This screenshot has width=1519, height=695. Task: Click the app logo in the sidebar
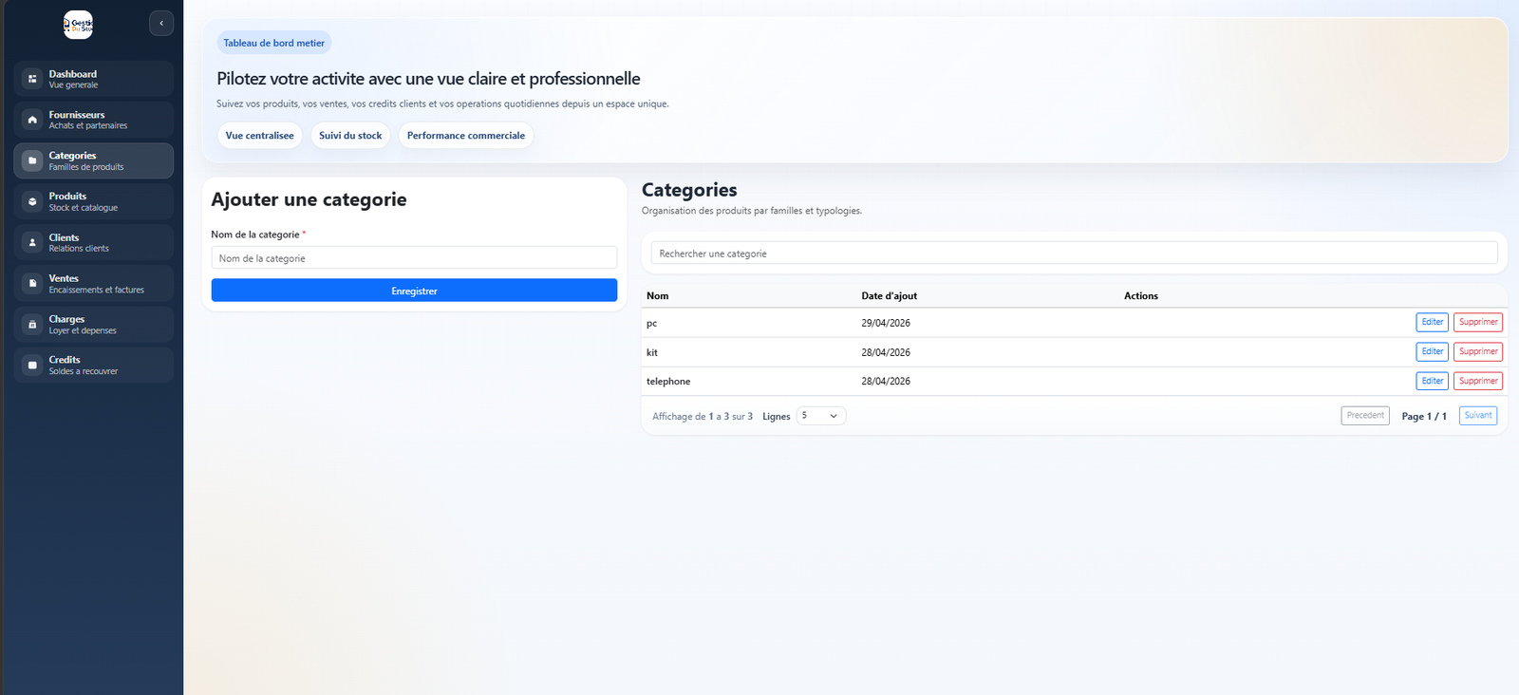click(78, 25)
